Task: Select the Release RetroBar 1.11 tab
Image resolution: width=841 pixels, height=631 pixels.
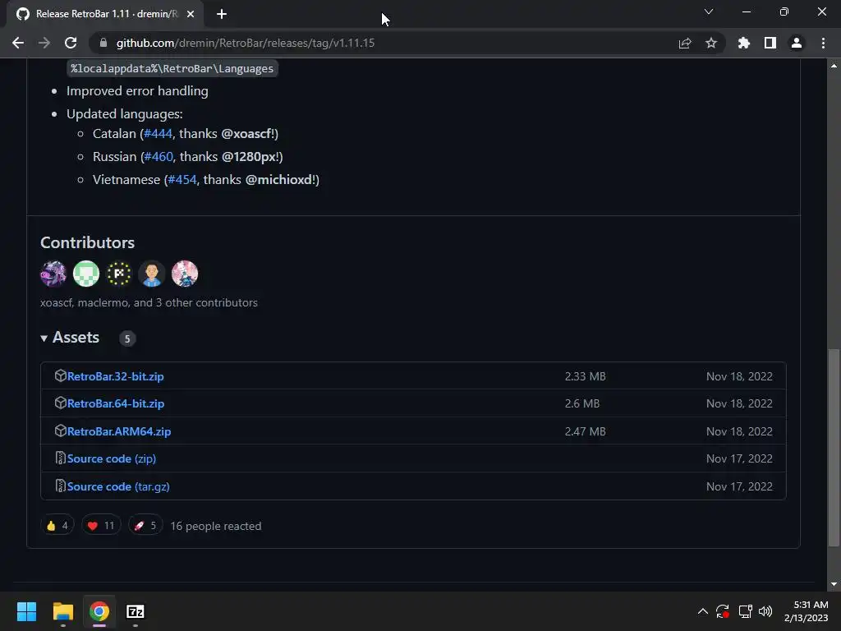Action: click(x=106, y=14)
